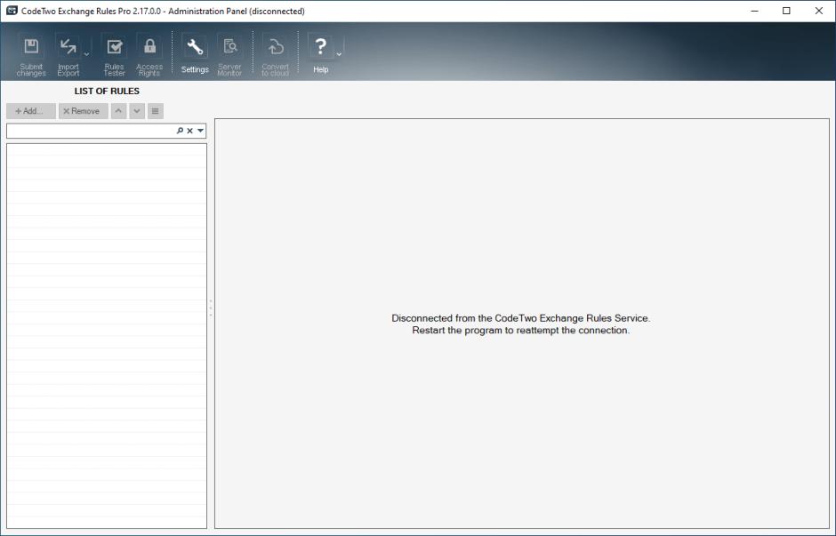
Task: Open the rules list options menu
Action: click(x=156, y=111)
